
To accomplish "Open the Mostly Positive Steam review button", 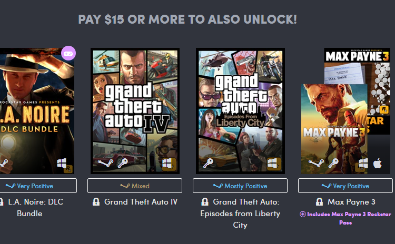I will click(x=240, y=186).
